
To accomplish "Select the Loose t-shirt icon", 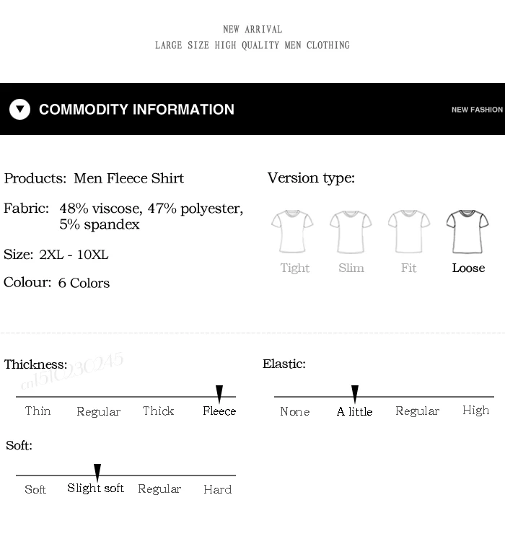I will point(467,232).
